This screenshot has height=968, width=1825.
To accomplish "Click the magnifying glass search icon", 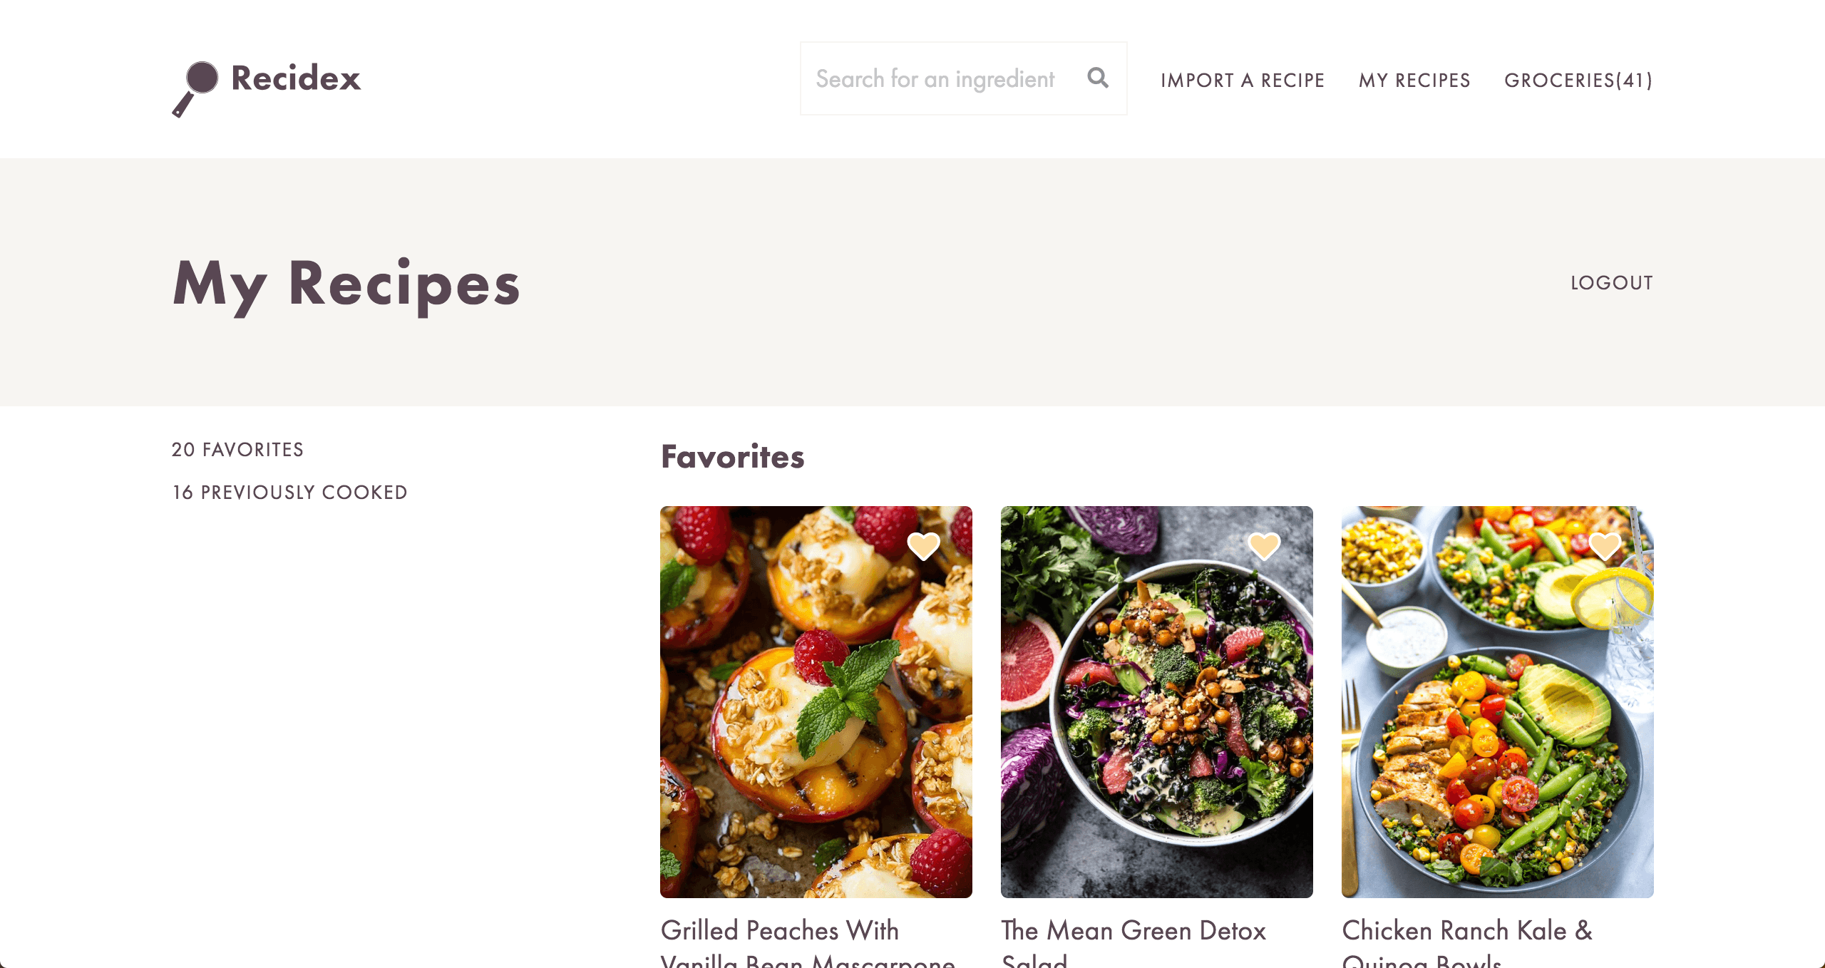I will [x=1098, y=78].
